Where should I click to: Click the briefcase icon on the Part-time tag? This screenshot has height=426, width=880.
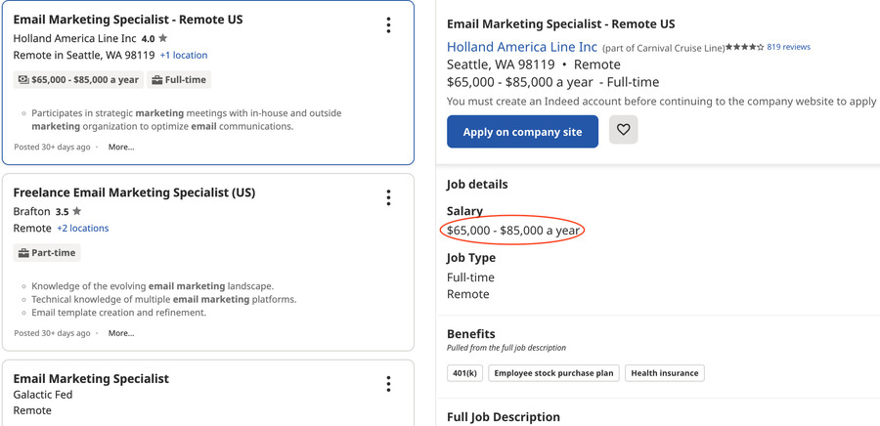point(23,253)
